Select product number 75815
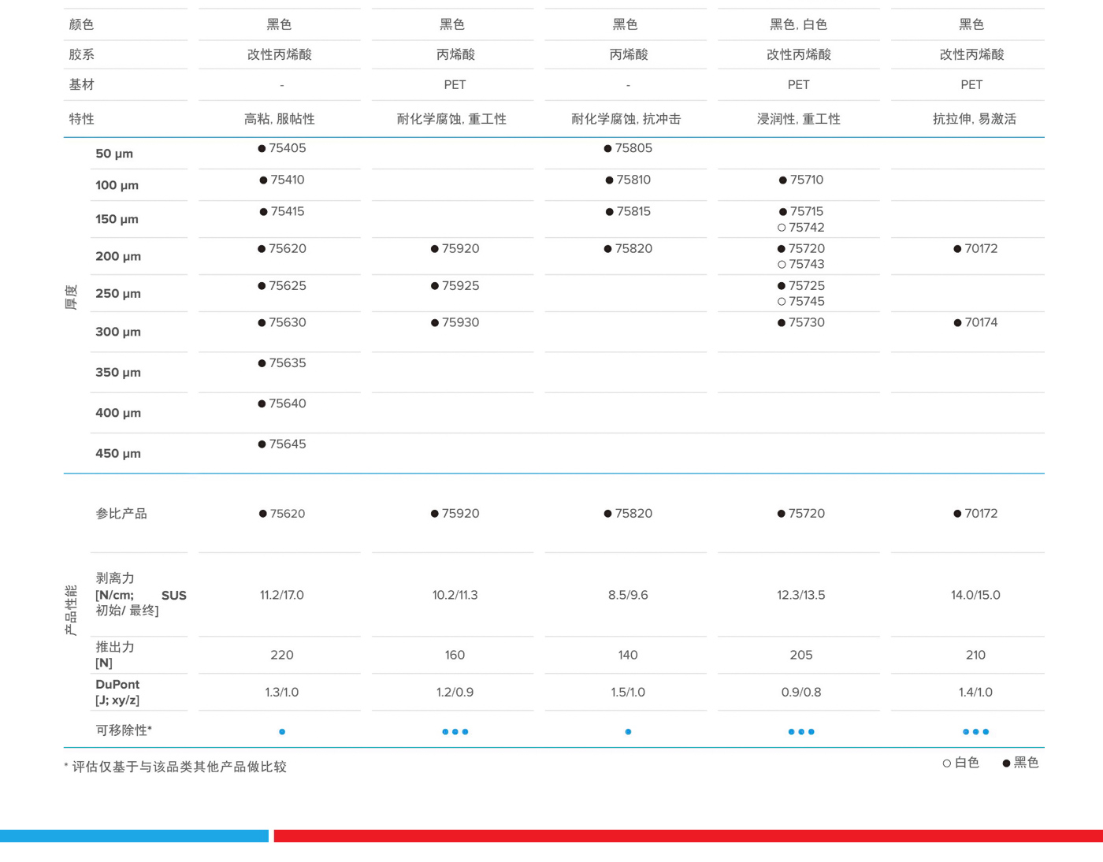 [628, 211]
